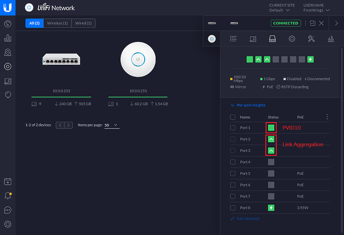344x235 pixels.
Task: Click the PoE column header
Action: click(x=301, y=117)
